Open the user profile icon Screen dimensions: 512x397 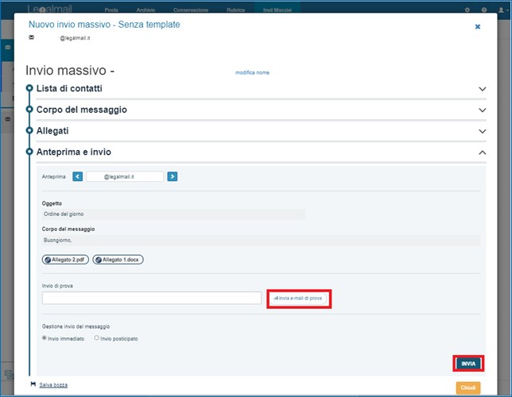[502, 10]
